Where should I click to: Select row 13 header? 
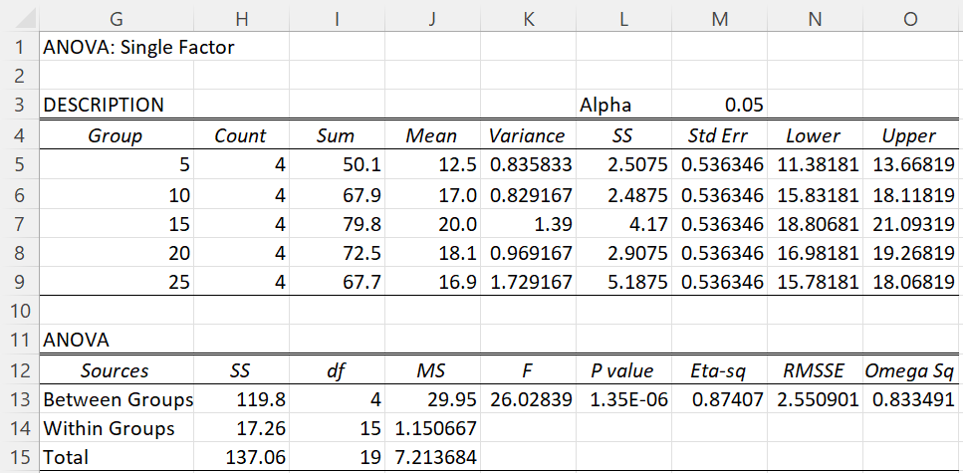(x=20, y=399)
